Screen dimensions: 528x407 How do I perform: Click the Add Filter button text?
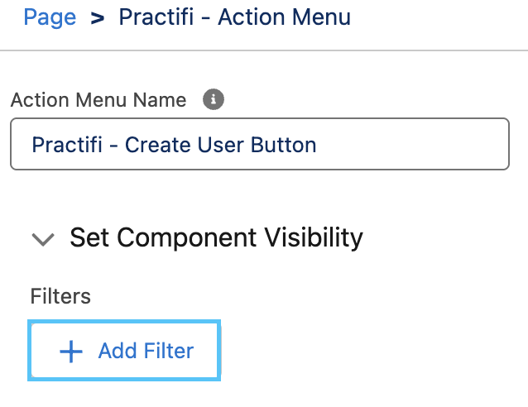pyautogui.click(x=146, y=351)
